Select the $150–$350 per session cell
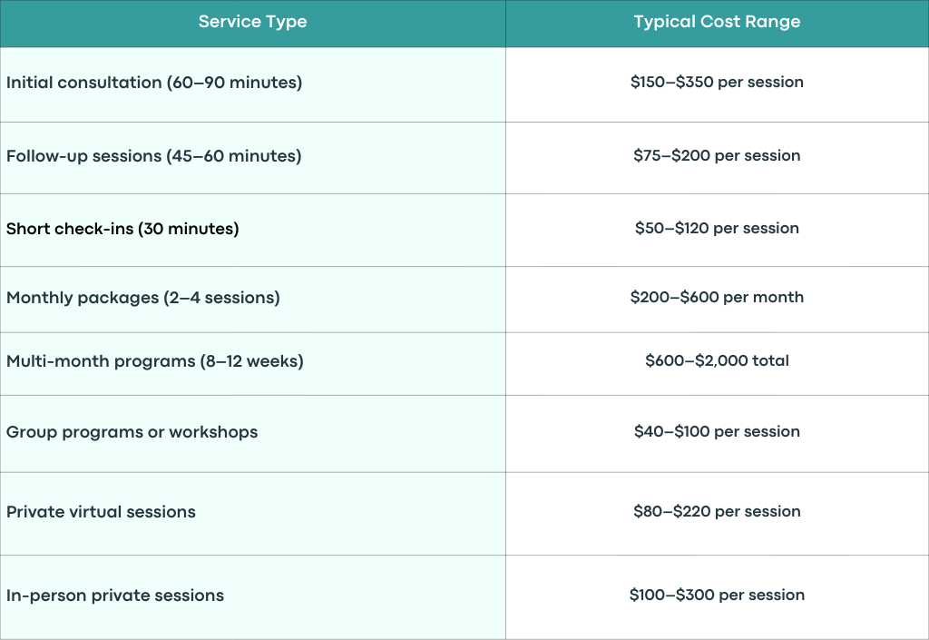Viewport: 929px width, 640px height. [717, 84]
